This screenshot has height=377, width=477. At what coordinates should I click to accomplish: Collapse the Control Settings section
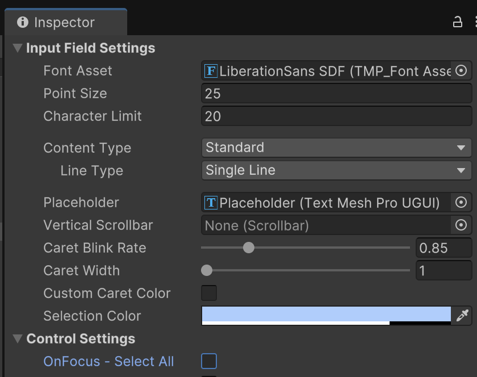coord(18,339)
